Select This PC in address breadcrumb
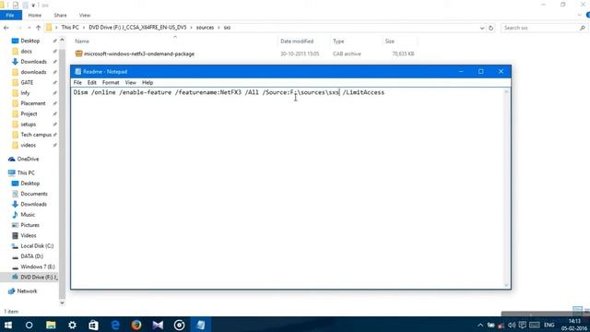Viewport: 590px width, 332px height. pos(70,28)
